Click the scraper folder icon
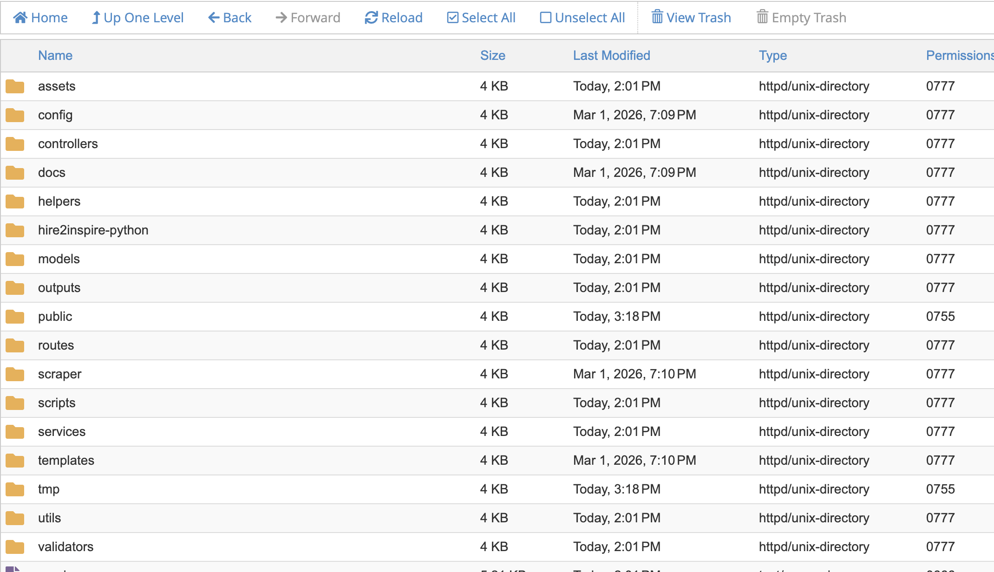Viewport: 994px width, 572px height. (x=15, y=374)
